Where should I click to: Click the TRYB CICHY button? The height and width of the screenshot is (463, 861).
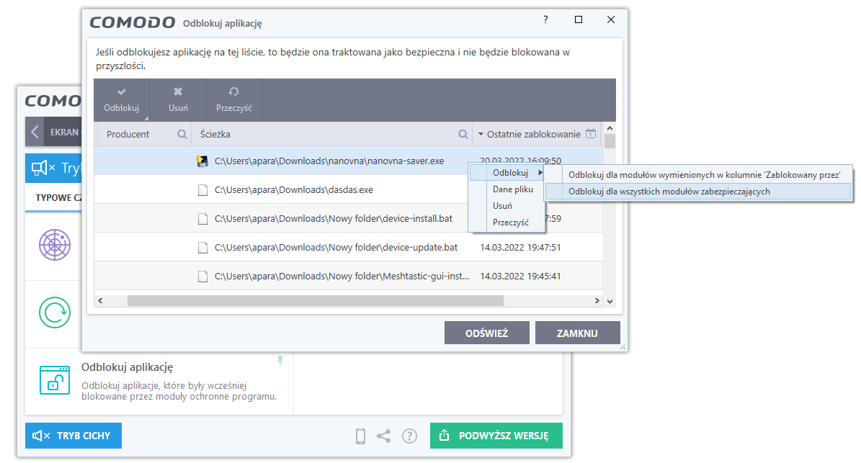73,436
